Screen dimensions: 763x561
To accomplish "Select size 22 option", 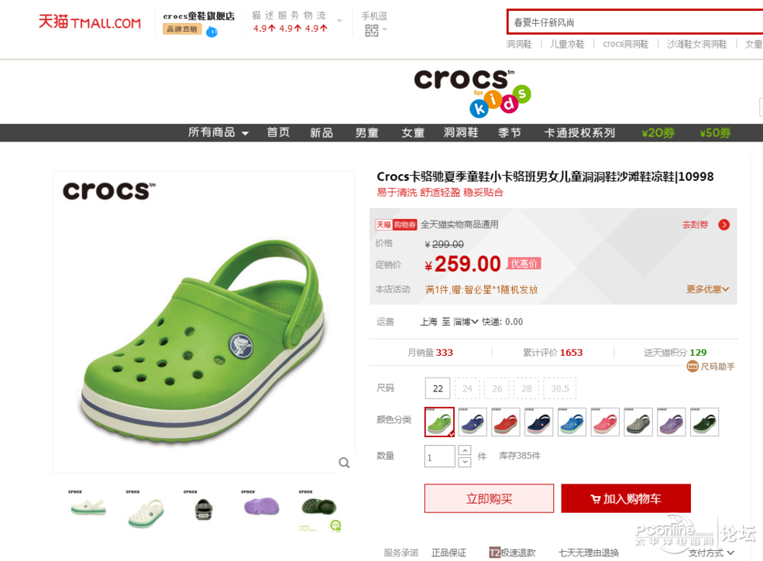I will (x=438, y=388).
